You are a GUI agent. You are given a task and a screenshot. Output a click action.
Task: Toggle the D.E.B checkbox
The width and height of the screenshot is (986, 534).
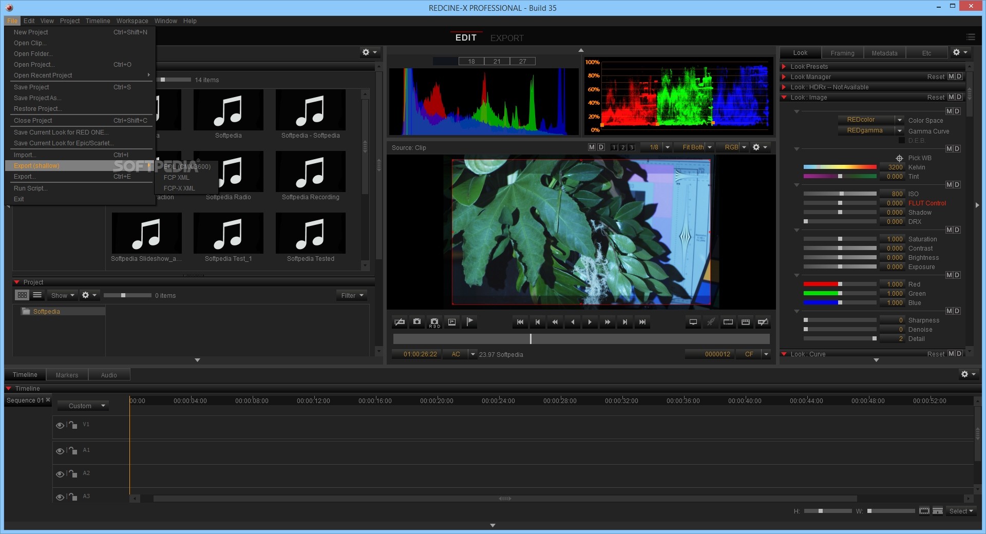[901, 141]
